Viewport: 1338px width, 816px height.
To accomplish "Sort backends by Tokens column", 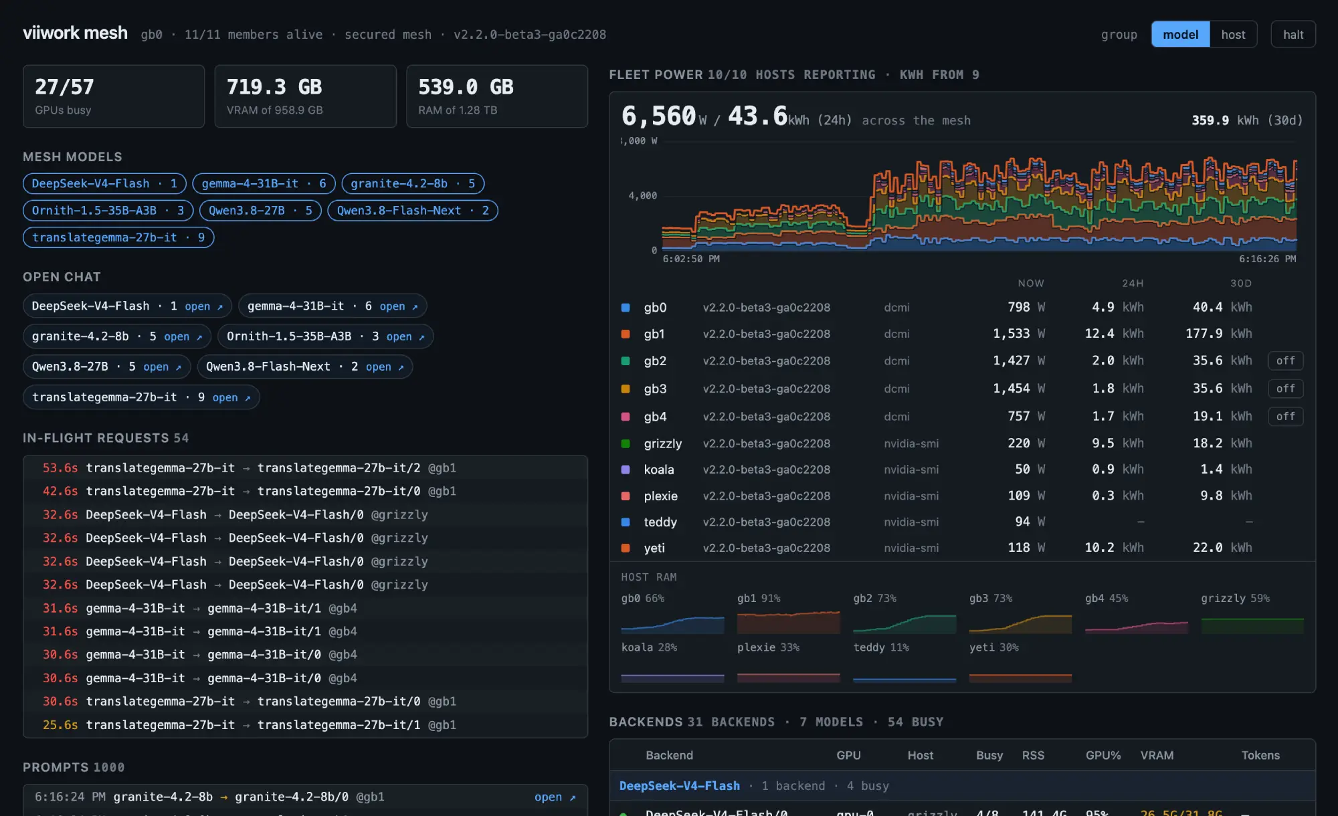I will [1260, 755].
